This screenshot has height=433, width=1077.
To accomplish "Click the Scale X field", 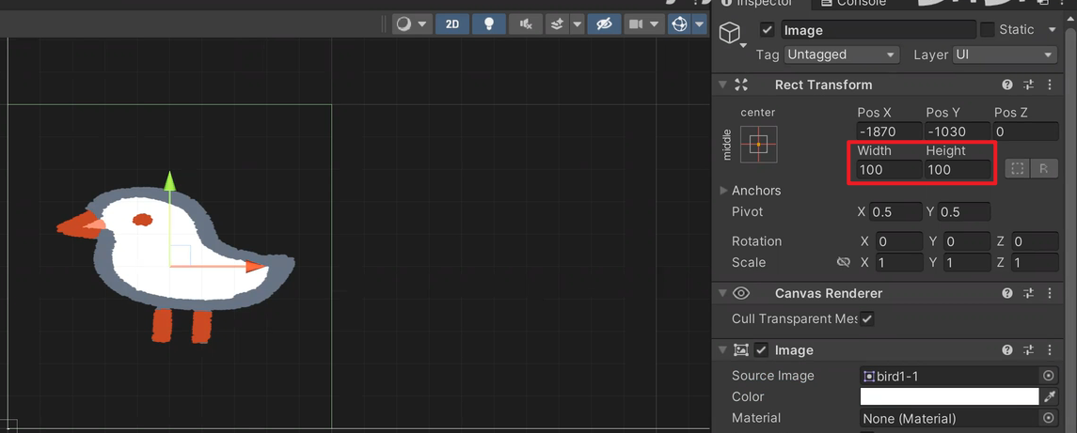I will (897, 263).
